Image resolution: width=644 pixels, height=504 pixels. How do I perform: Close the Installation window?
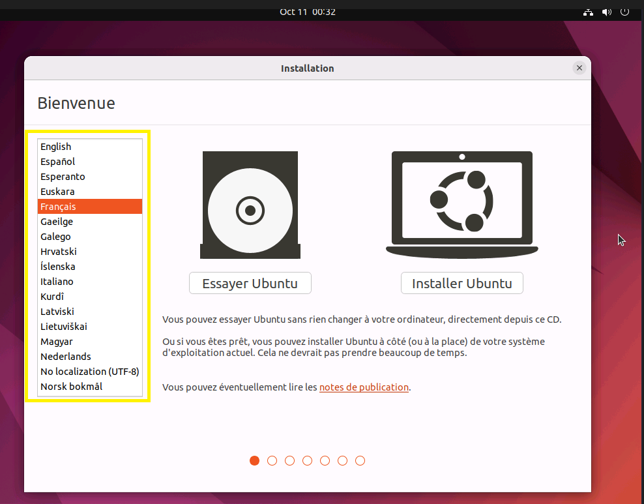(x=579, y=68)
